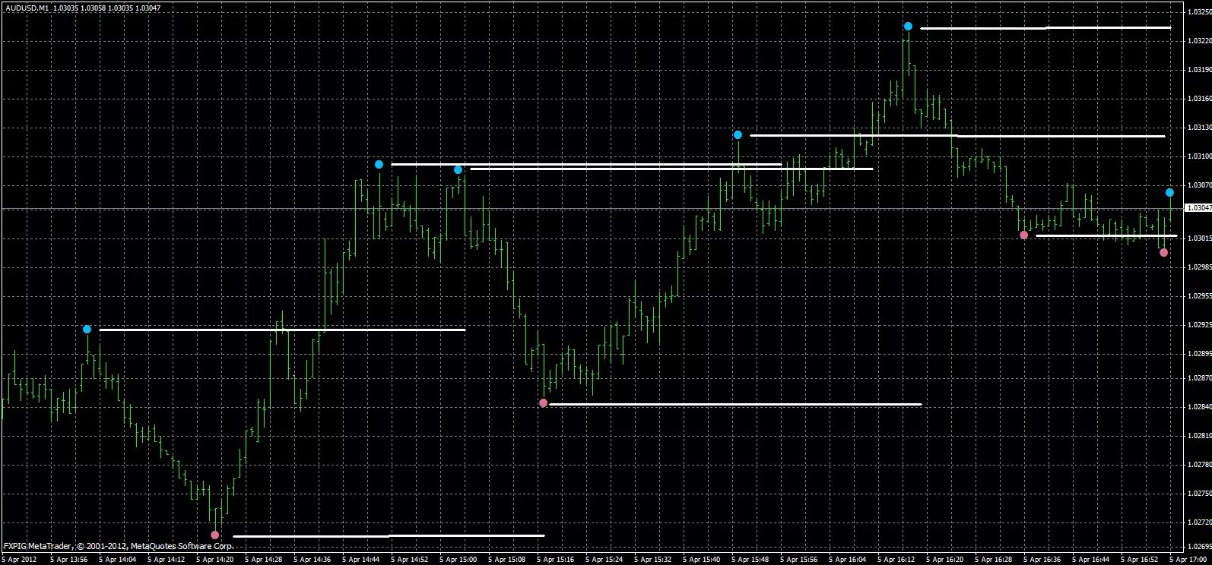
Task: Click the 1.03130 price scale label
Action: [1198, 128]
